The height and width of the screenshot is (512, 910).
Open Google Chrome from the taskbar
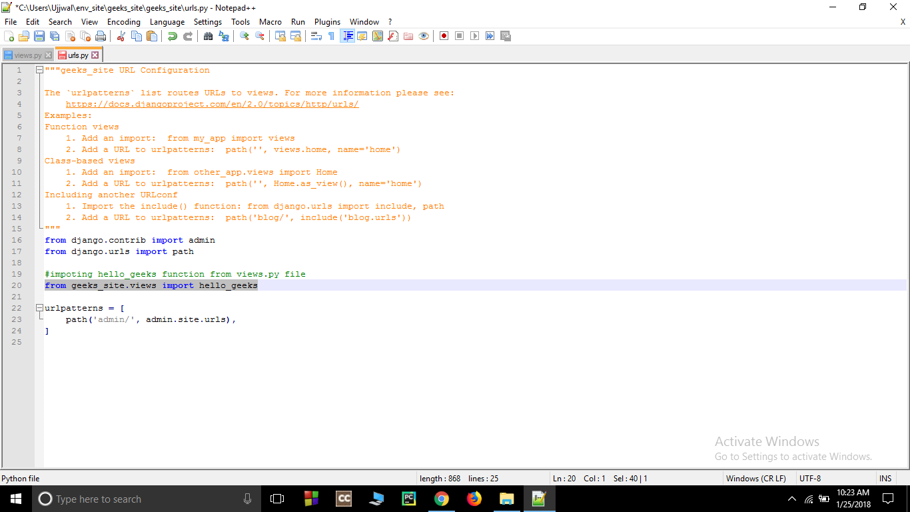441,499
